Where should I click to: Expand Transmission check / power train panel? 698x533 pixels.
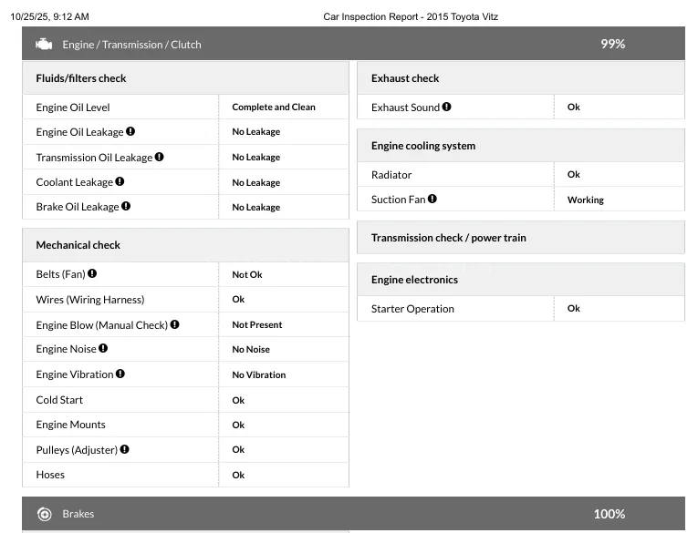(520, 238)
